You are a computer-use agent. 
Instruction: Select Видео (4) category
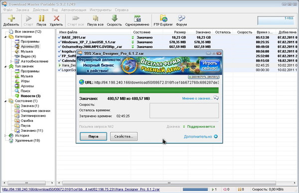pos(28,56)
